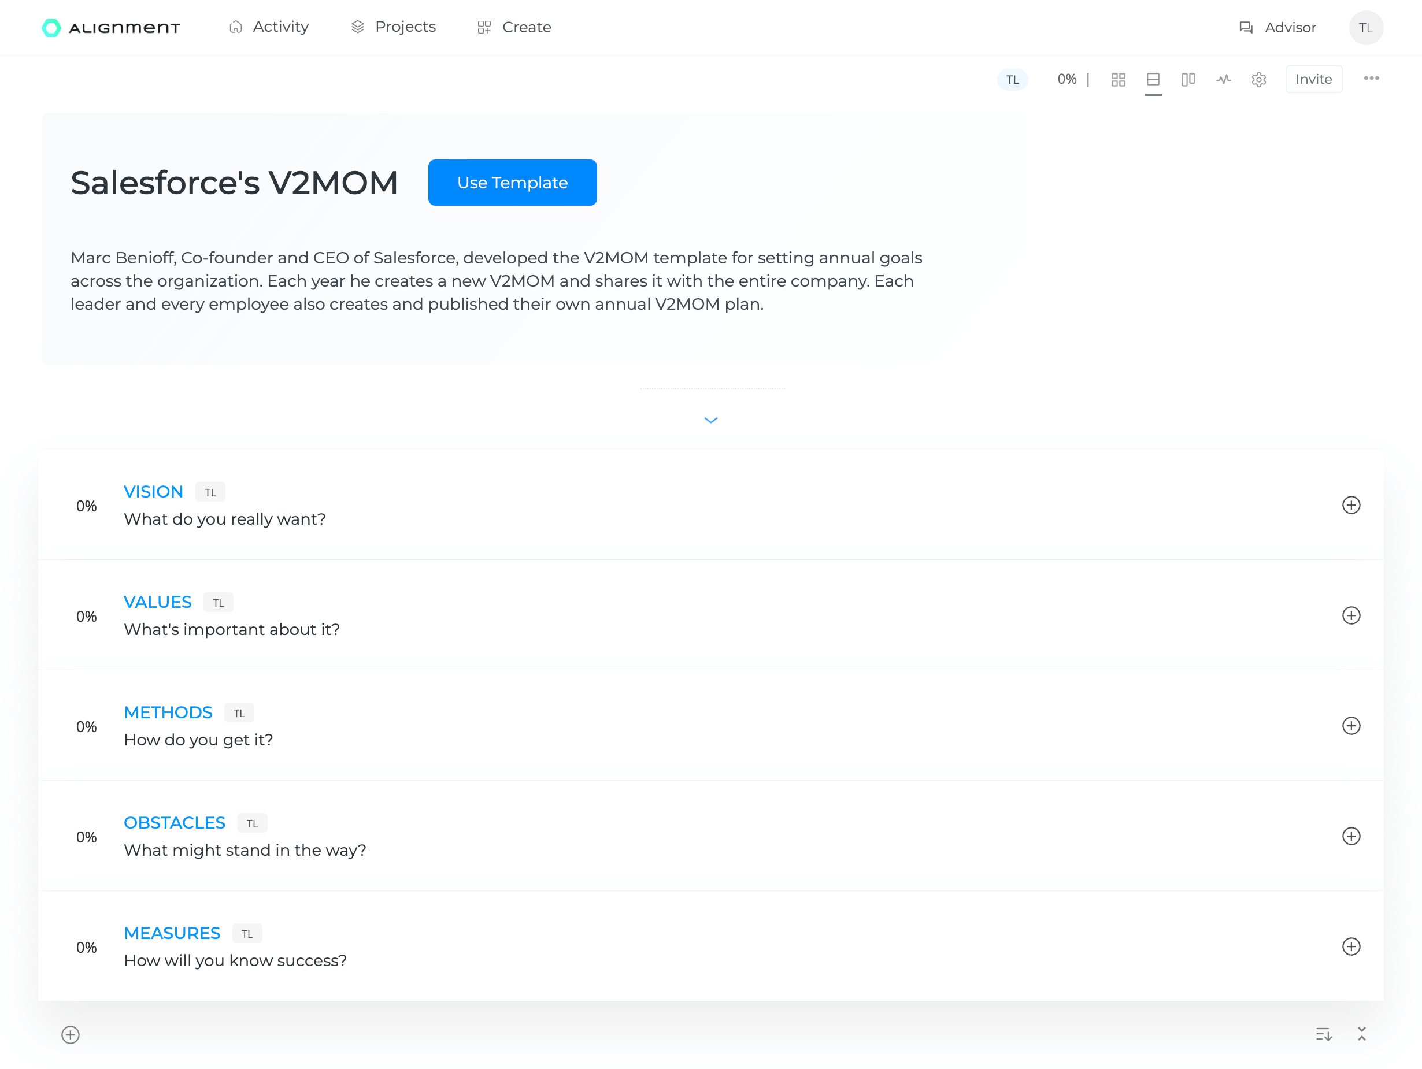
Task: Click the 0% progress of METHODS
Action: (x=86, y=727)
